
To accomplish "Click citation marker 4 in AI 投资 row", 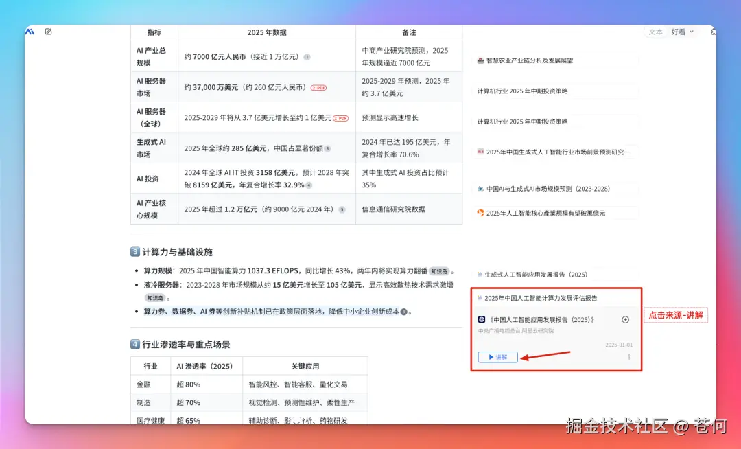I will coord(309,185).
